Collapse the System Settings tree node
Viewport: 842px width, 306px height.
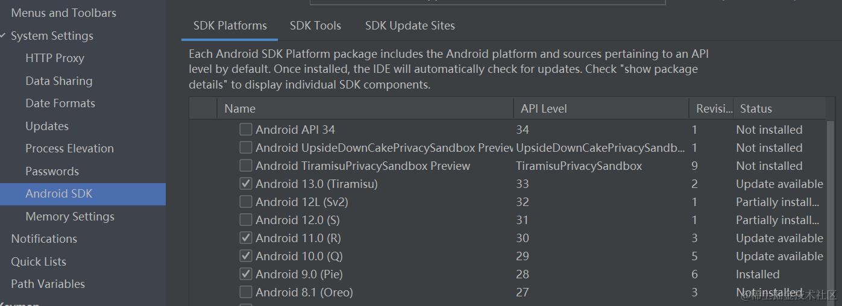(x=4, y=36)
